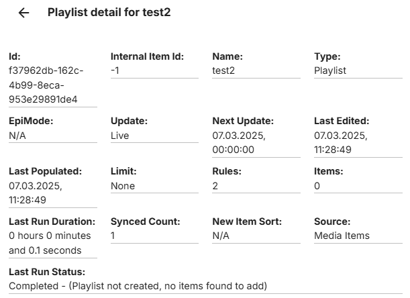Screen dimensions: 410x298
Task: Click the Type field showing Playlist
Action: pyautogui.click(x=330, y=70)
